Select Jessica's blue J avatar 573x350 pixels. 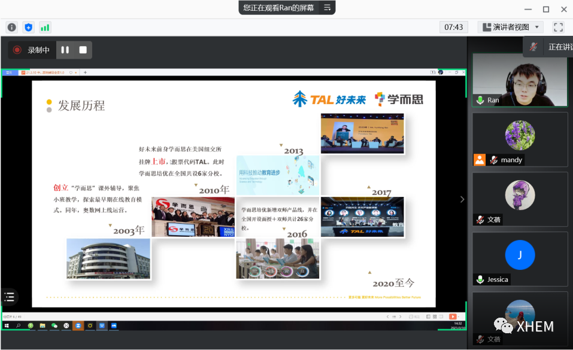[x=519, y=255]
